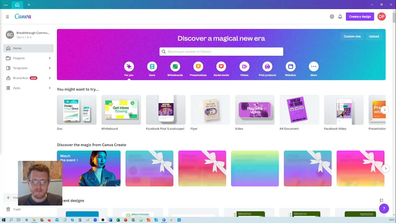Click Watch the event link
The height and width of the screenshot is (223, 396).
[69, 158]
